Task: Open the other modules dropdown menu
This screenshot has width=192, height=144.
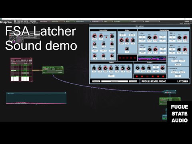Action: (x=138, y=21)
